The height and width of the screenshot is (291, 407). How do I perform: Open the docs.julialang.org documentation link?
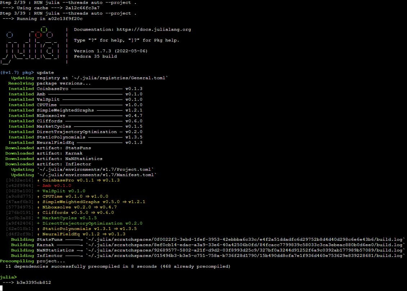154,29
